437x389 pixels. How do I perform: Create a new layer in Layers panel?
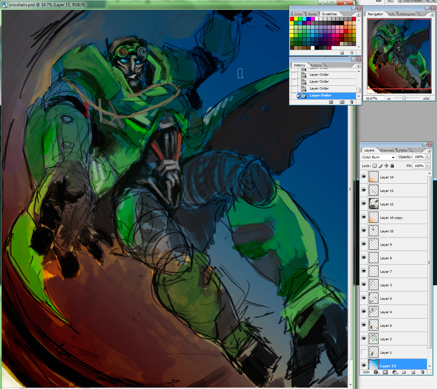coord(413,372)
